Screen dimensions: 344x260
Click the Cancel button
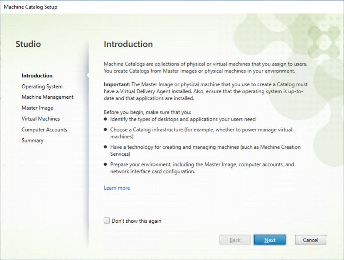pyautogui.click(x=310, y=240)
